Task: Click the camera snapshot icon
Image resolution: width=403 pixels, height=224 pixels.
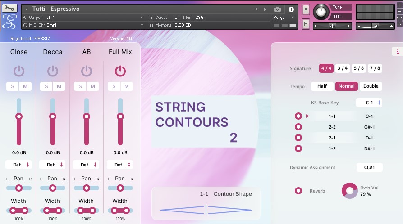Action: click(277, 9)
